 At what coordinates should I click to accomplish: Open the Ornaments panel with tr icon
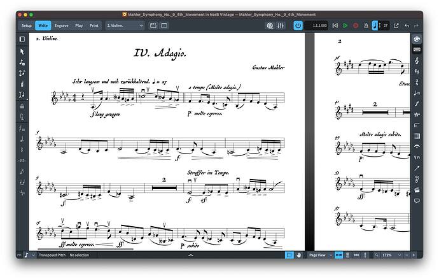coord(417,115)
